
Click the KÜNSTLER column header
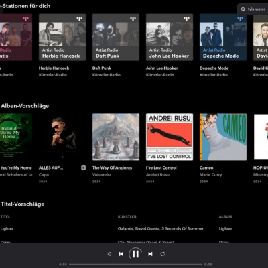(x=127, y=216)
